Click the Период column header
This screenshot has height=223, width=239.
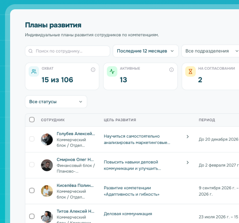[207, 120]
